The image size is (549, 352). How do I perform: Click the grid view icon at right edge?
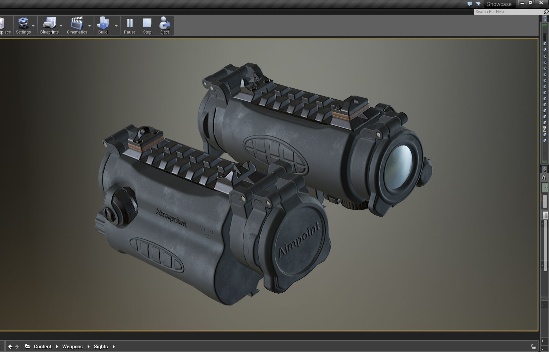tap(546, 215)
